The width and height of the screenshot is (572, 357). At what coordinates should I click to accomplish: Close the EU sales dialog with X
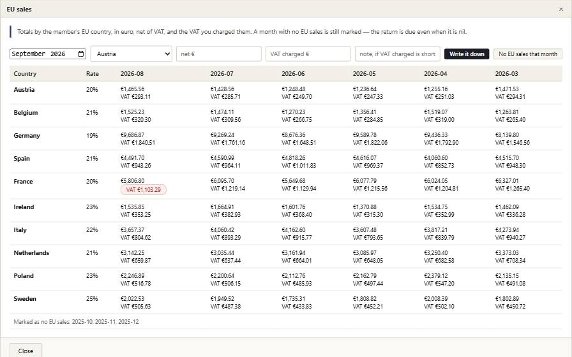561,10
